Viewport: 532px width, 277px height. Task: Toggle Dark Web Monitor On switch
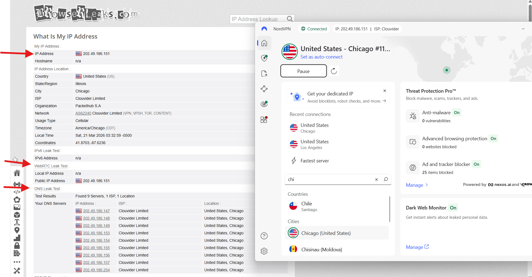(x=453, y=208)
